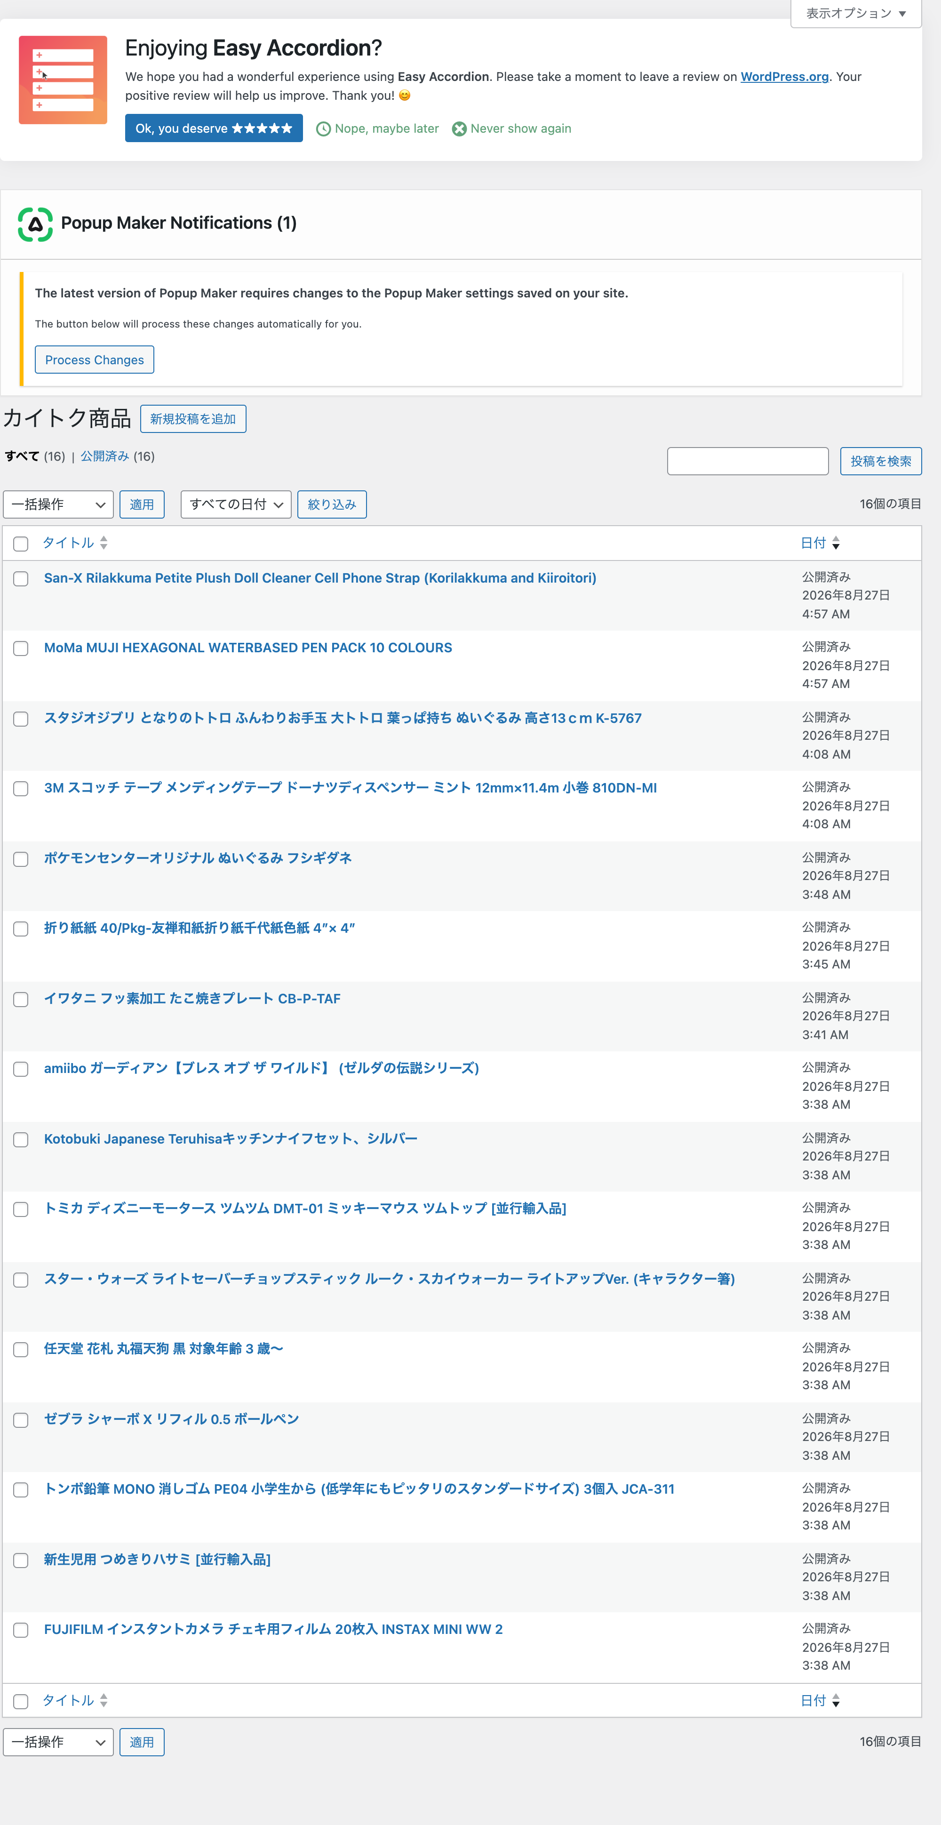
Task: Click the bottom 適用 apply button
Action: (x=142, y=1742)
